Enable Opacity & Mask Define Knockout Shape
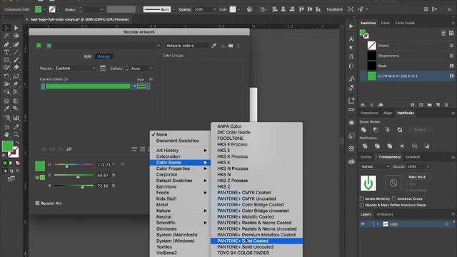This screenshot has height=257, width=457. coord(362,205)
